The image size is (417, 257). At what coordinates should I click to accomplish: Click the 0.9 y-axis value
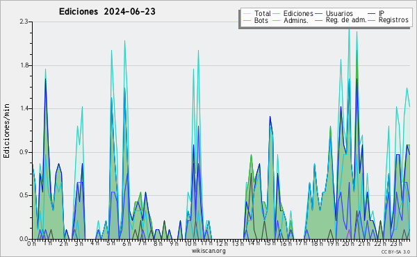tap(24, 152)
